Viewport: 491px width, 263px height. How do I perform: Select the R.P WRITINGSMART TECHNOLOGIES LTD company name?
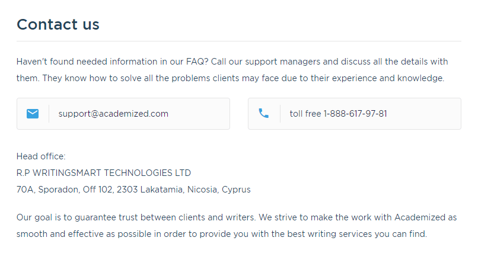(x=104, y=173)
